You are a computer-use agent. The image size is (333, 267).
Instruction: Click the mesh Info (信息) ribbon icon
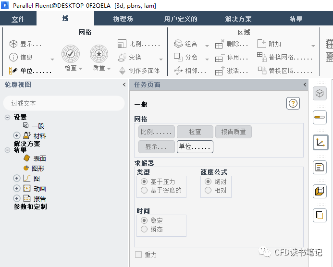13,57
